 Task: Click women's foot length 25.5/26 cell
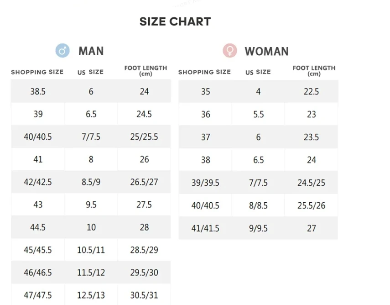312,205
